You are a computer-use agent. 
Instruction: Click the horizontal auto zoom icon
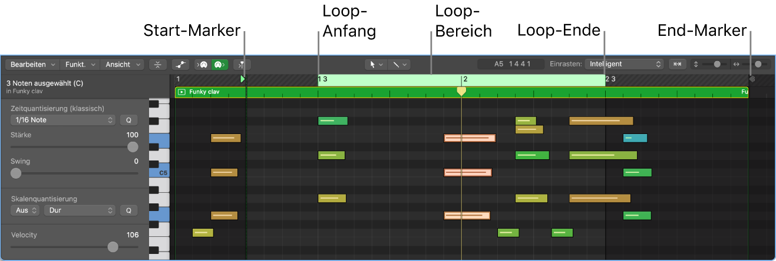(x=676, y=64)
